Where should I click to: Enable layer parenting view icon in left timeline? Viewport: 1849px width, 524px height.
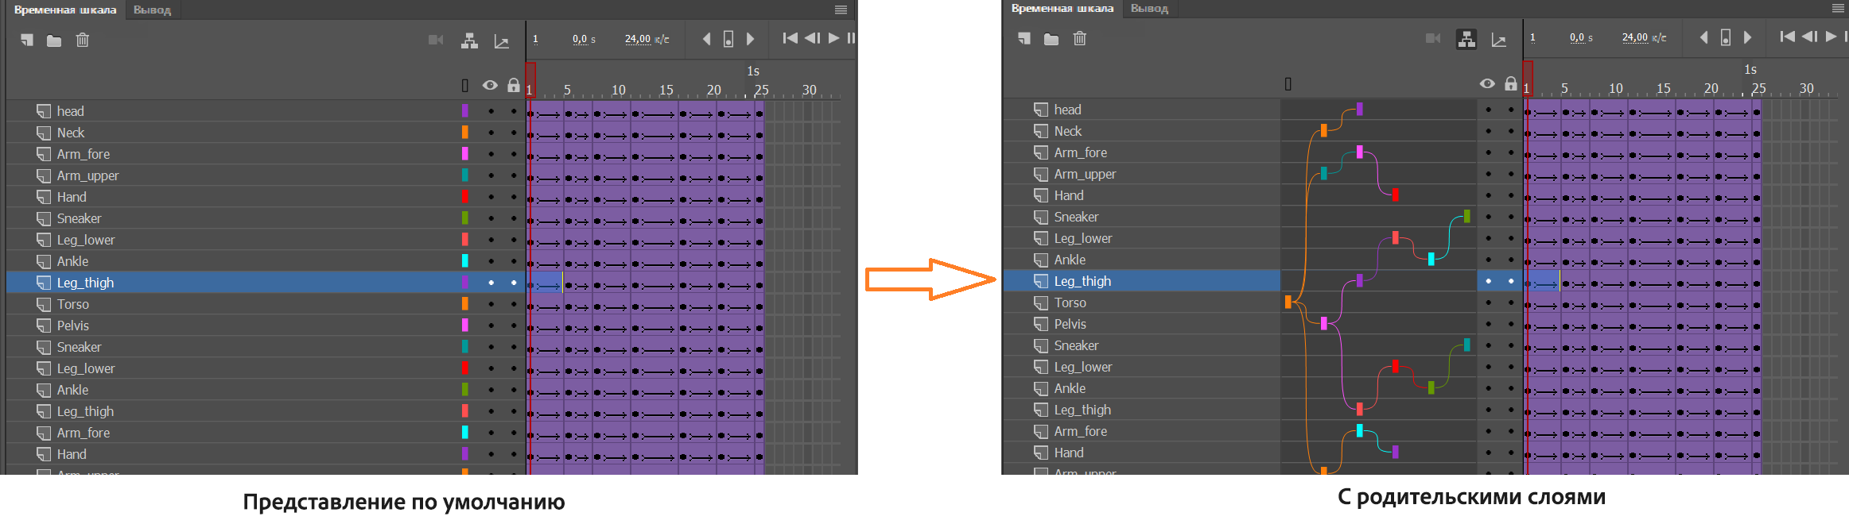coord(469,40)
